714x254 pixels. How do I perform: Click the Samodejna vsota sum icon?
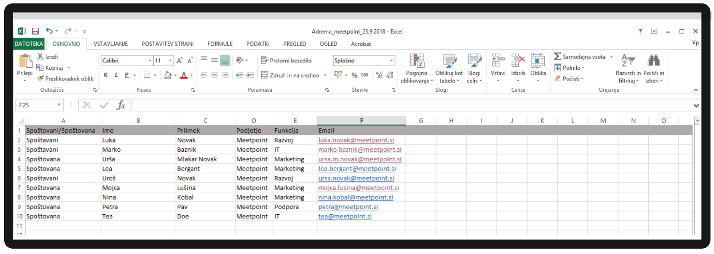pos(558,57)
